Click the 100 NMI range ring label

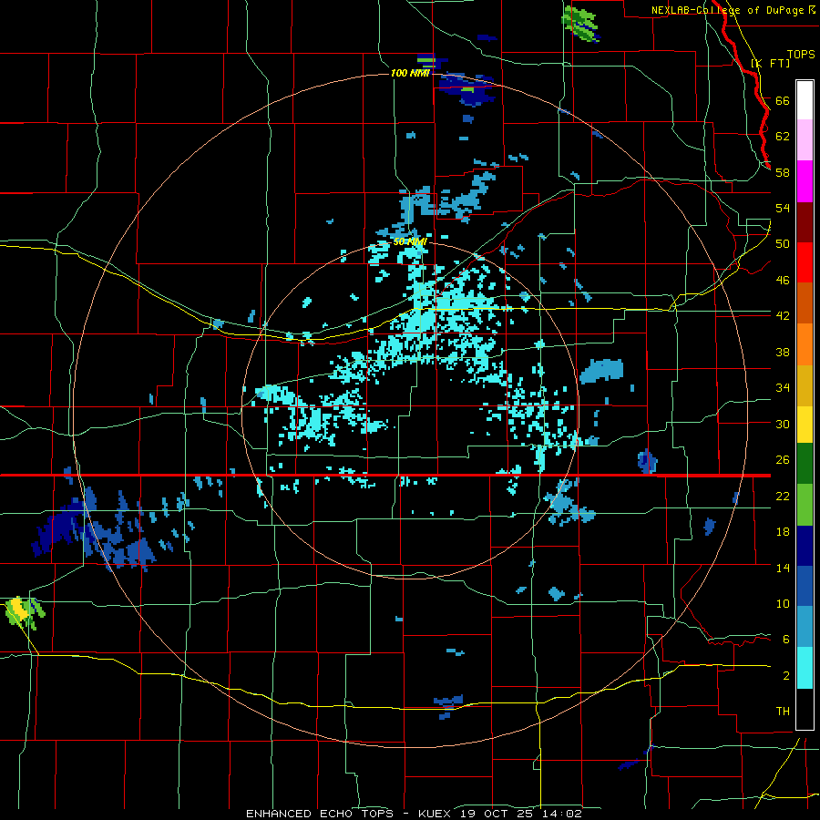410,73
